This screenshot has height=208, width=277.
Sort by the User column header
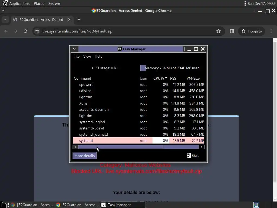[x=143, y=78]
